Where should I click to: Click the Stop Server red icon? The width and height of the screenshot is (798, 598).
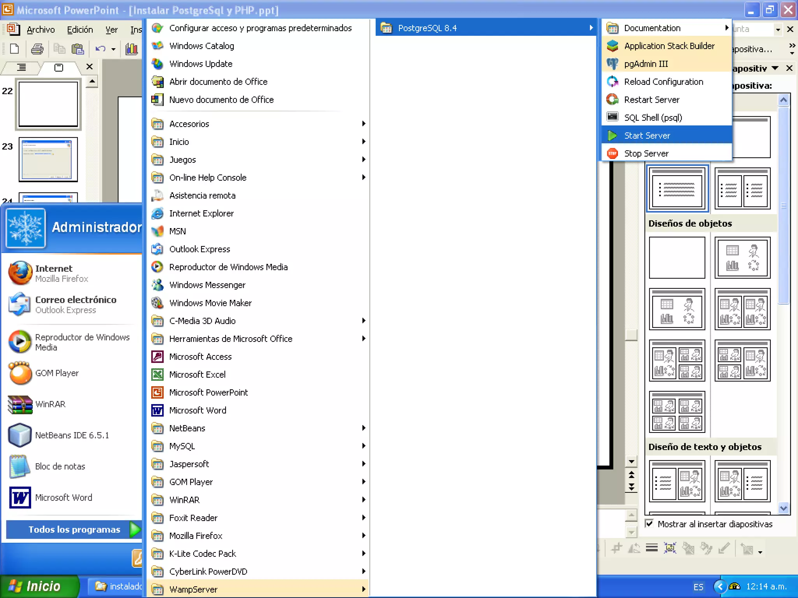coord(612,153)
